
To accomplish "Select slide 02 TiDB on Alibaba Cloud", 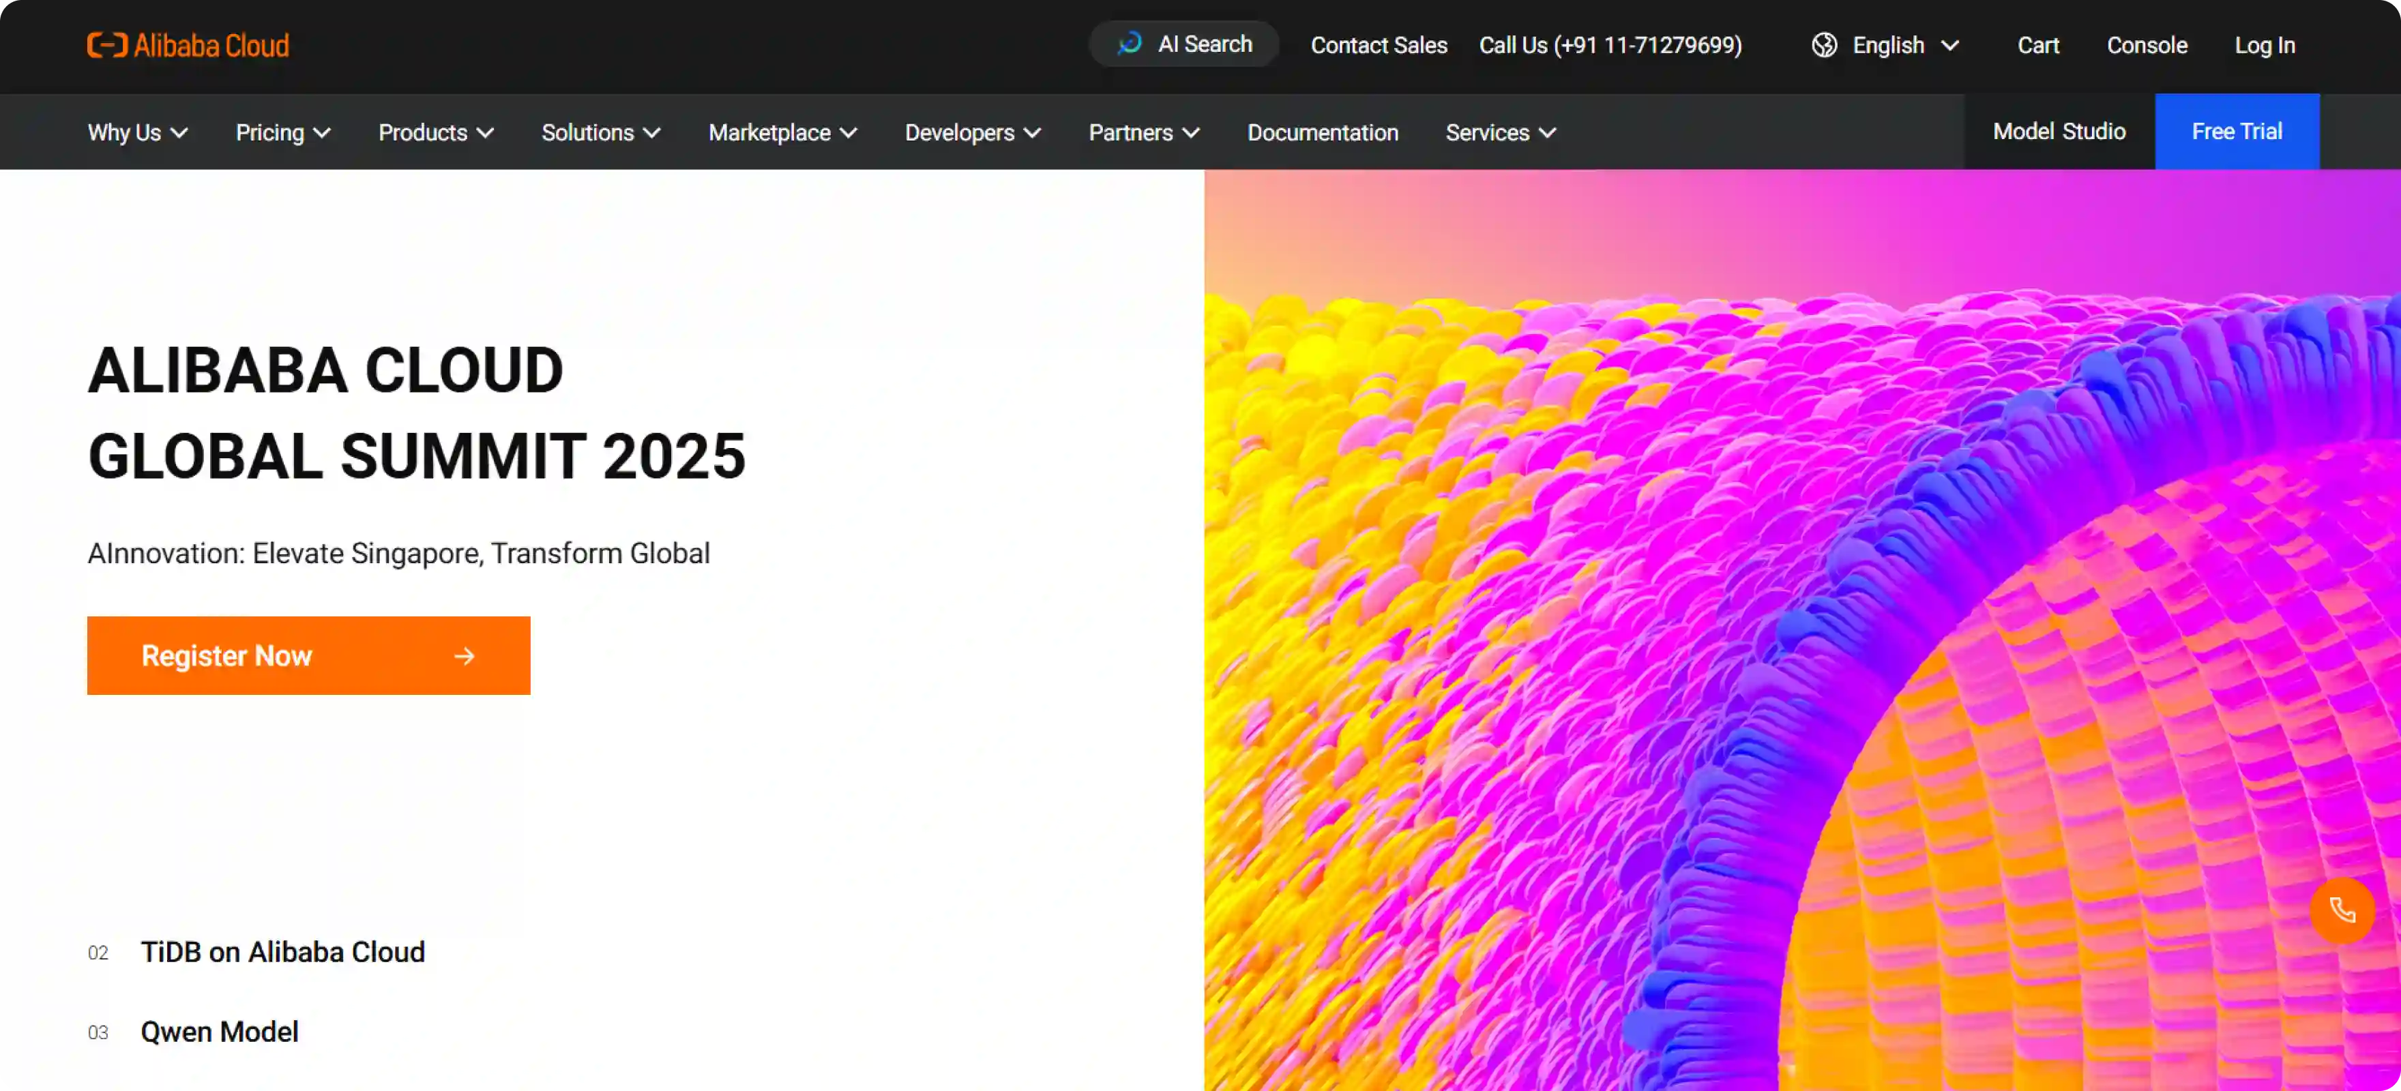I will coord(282,952).
